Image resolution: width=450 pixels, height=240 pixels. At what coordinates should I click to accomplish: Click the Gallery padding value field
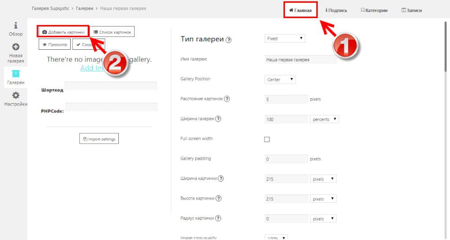(x=286, y=159)
